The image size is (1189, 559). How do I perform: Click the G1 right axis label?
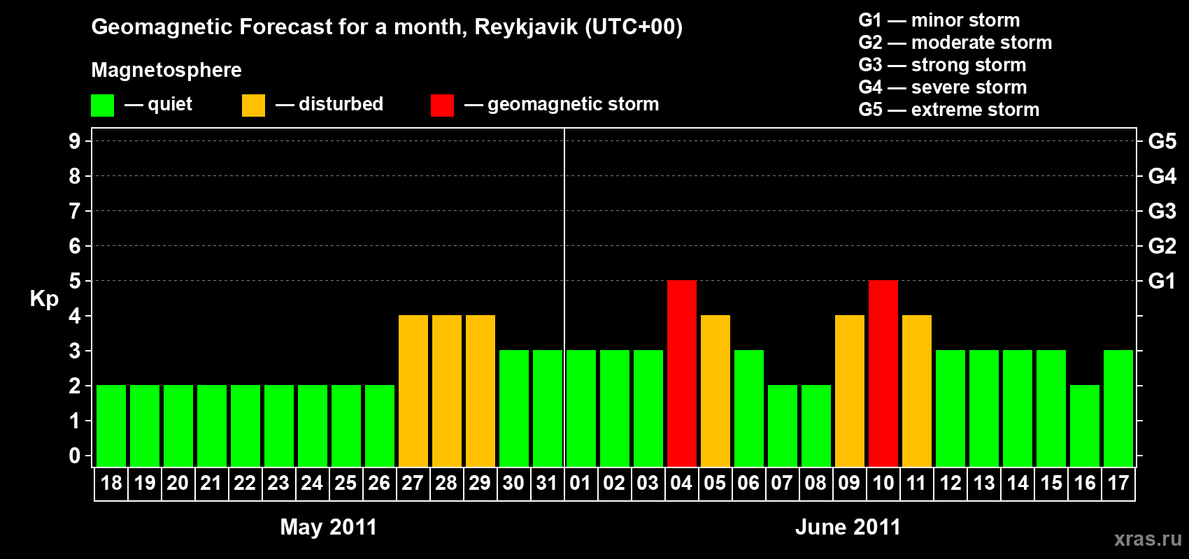tap(1162, 281)
